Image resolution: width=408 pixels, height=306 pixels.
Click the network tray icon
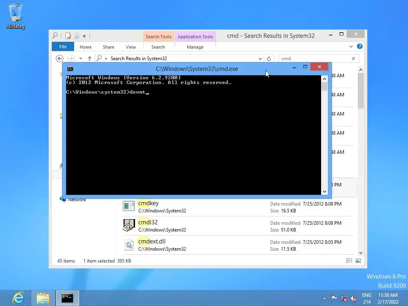click(344, 298)
